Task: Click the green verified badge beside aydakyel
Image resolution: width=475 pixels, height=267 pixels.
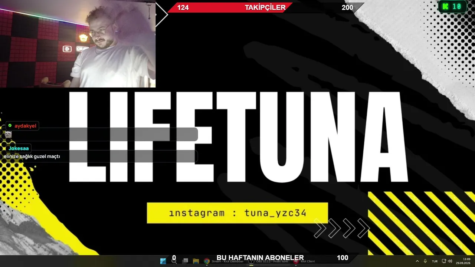Action: click(10, 126)
